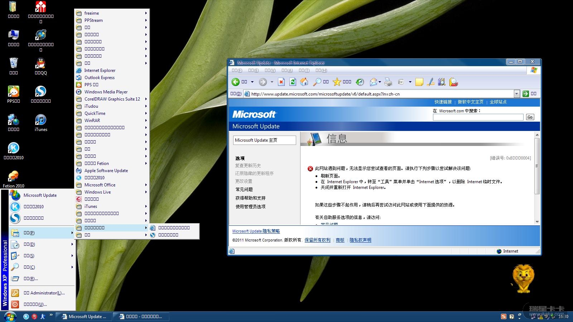Click the Recycle Bin desktop icon
Screen dimensions: 573x322
(14, 66)
